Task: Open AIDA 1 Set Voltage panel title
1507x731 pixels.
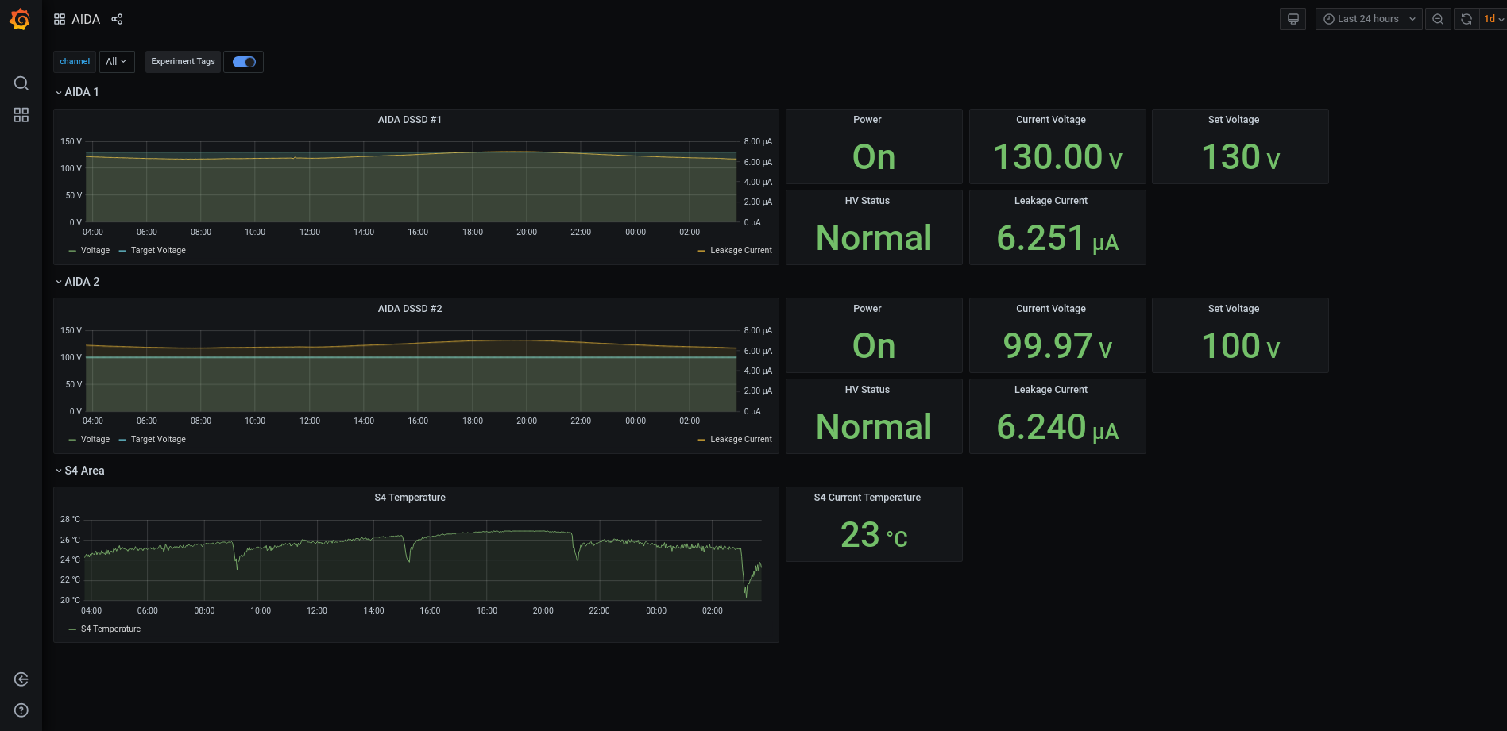Action: pyautogui.click(x=1234, y=120)
